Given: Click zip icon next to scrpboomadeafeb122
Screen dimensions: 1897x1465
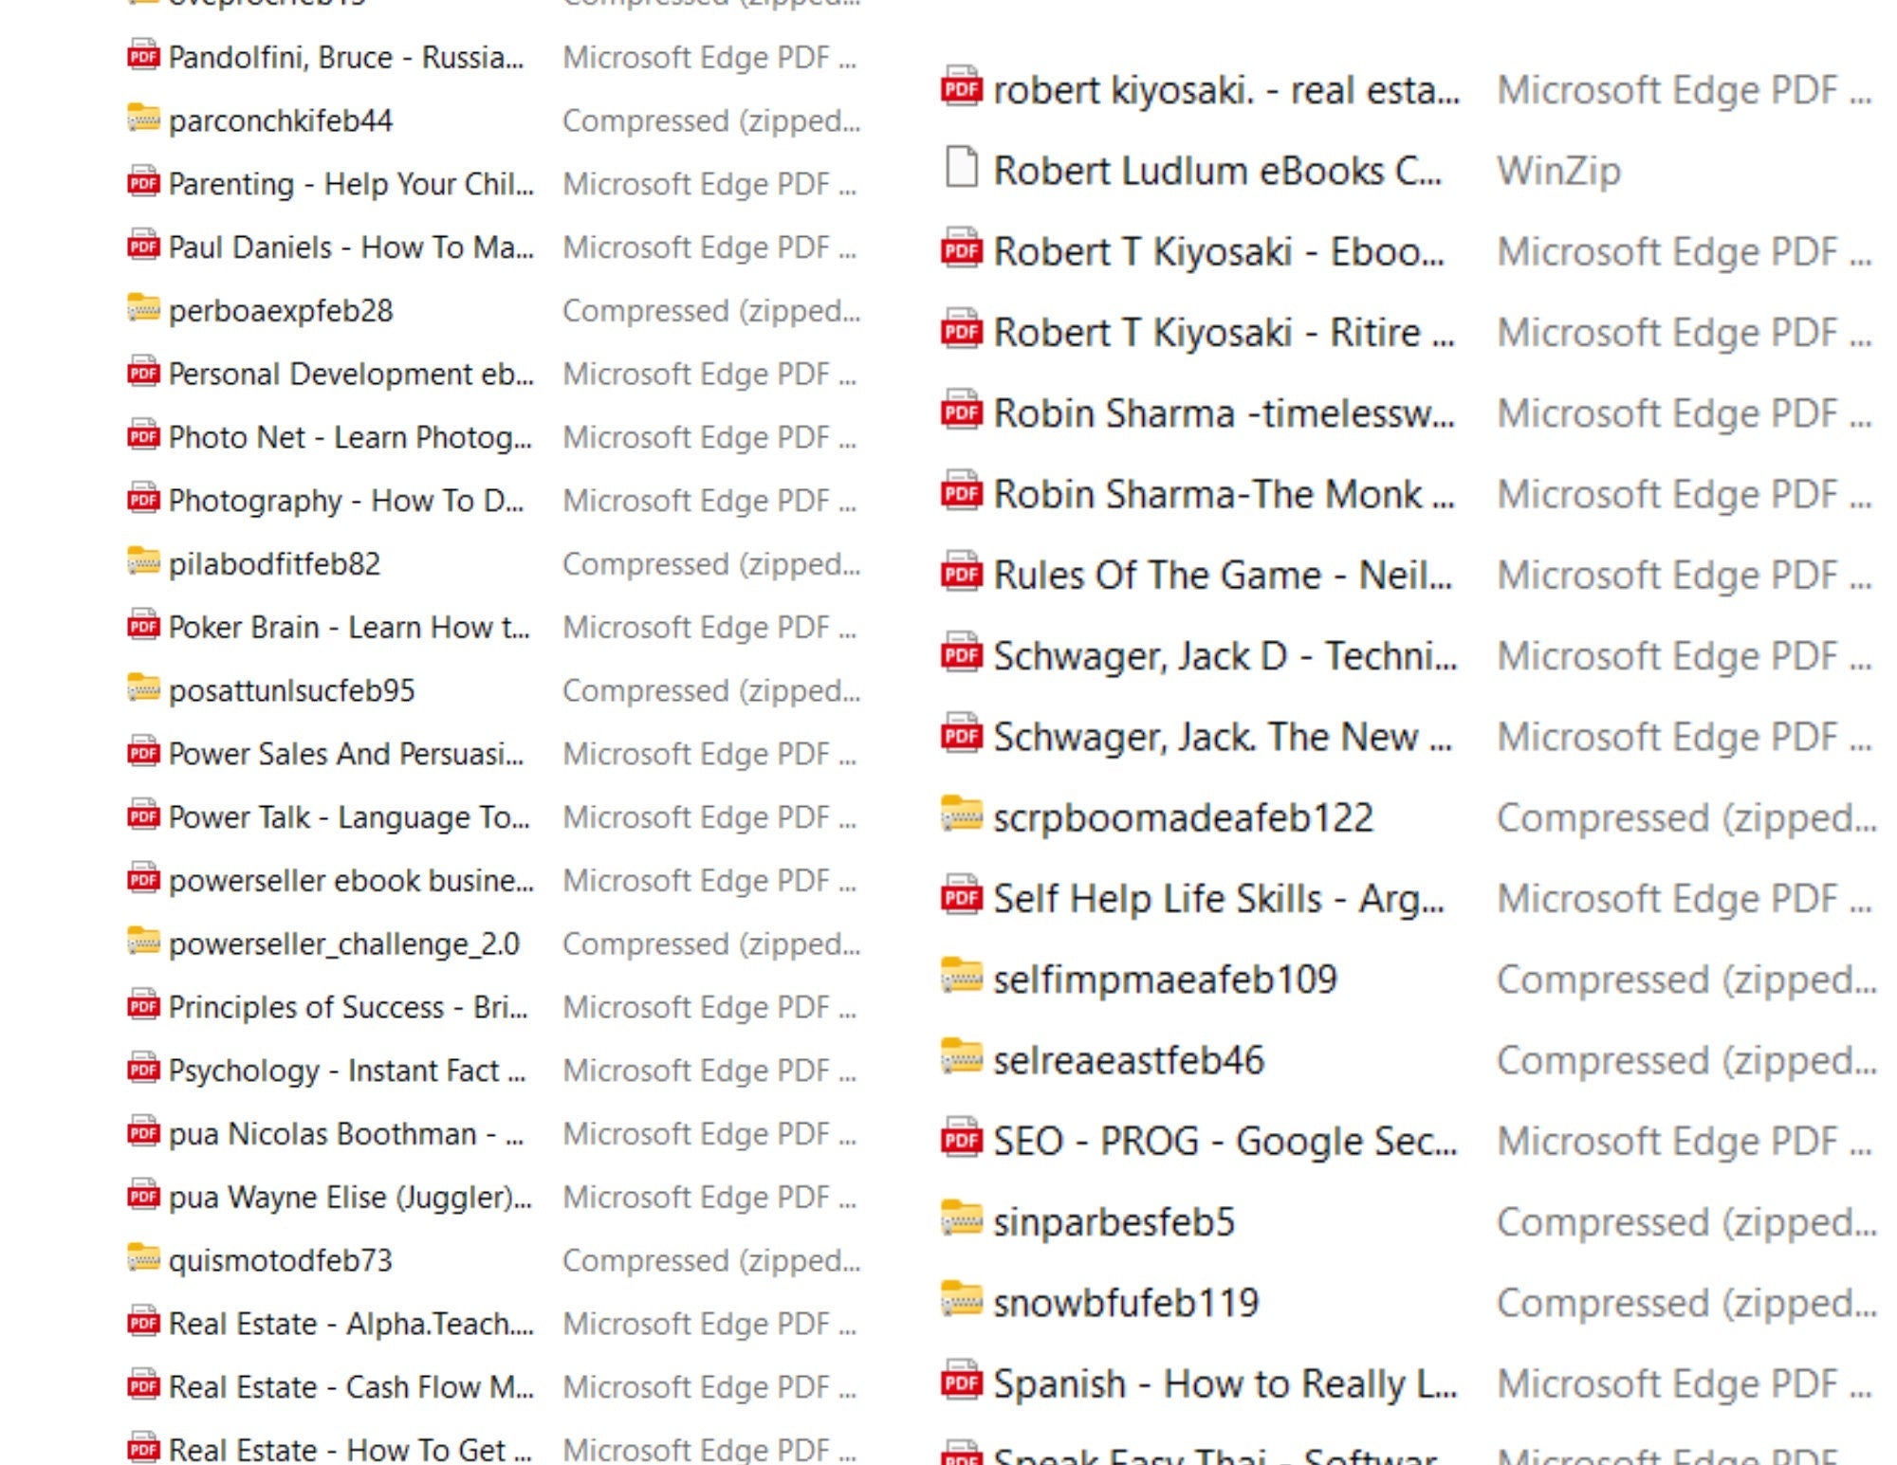Looking at the screenshot, I should pos(961,815).
